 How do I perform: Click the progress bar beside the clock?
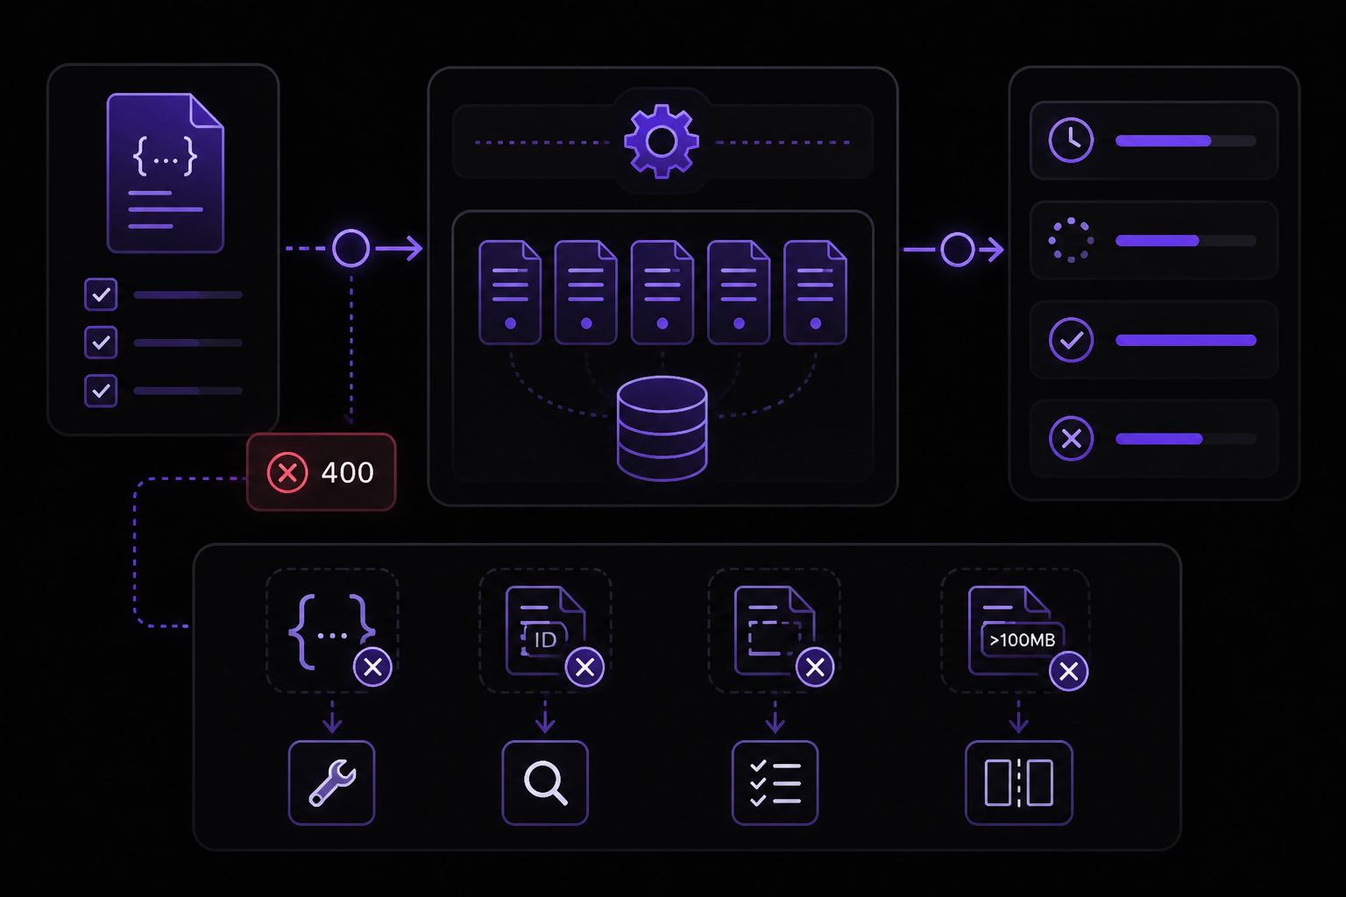click(x=1186, y=140)
